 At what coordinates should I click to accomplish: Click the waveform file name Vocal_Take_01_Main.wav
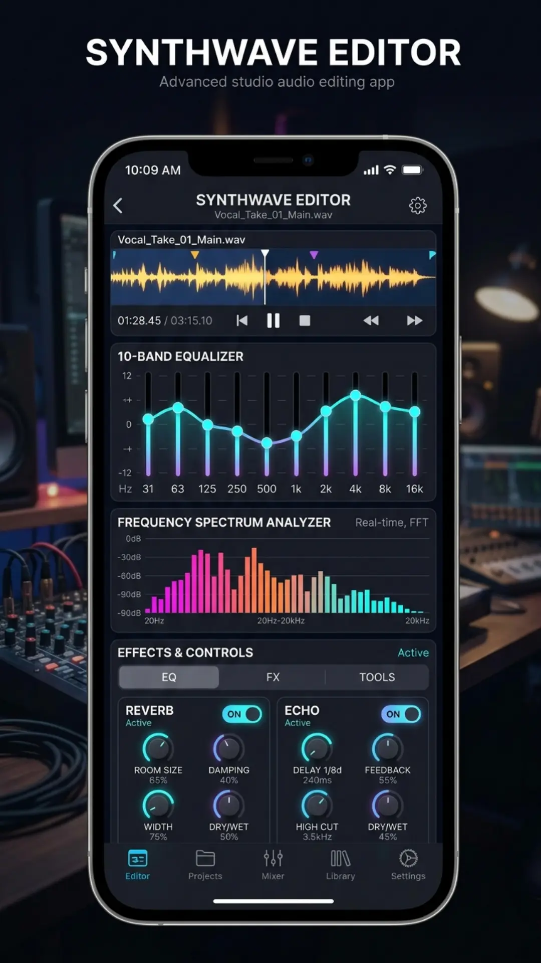click(x=181, y=240)
